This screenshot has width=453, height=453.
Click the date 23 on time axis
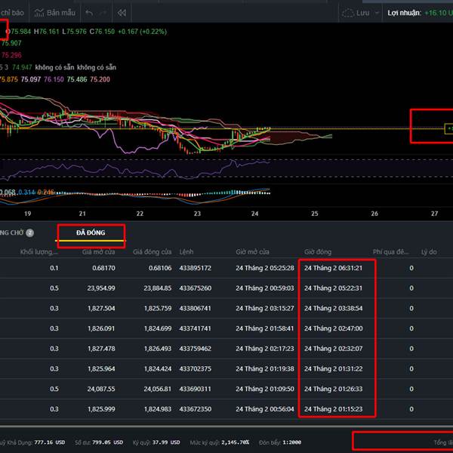click(x=197, y=214)
